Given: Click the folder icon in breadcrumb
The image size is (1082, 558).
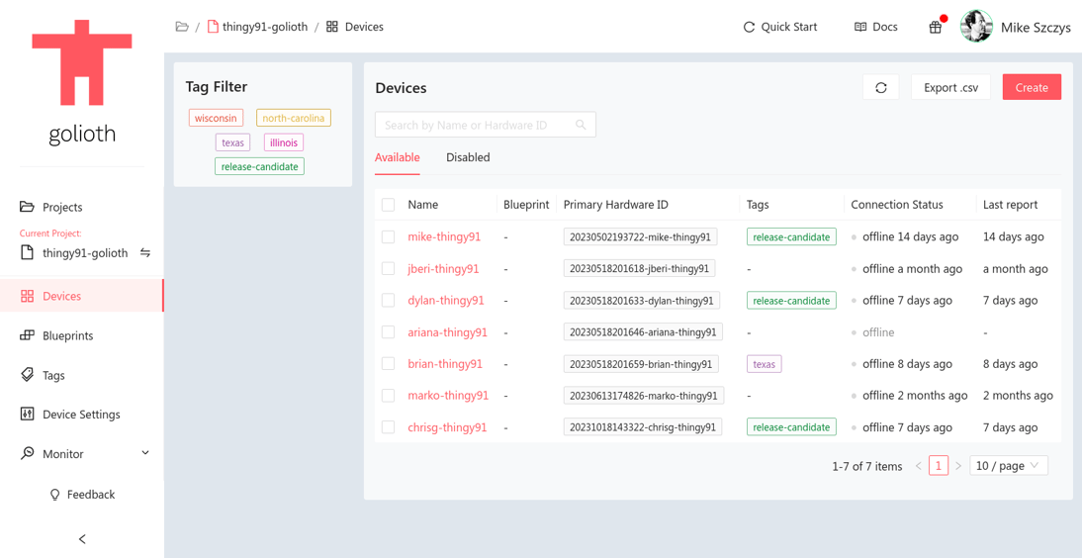Looking at the screenshot, I should (182, 27).
